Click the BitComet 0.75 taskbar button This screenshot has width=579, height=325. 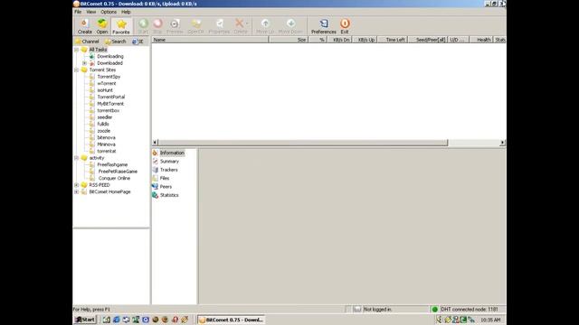231,320
